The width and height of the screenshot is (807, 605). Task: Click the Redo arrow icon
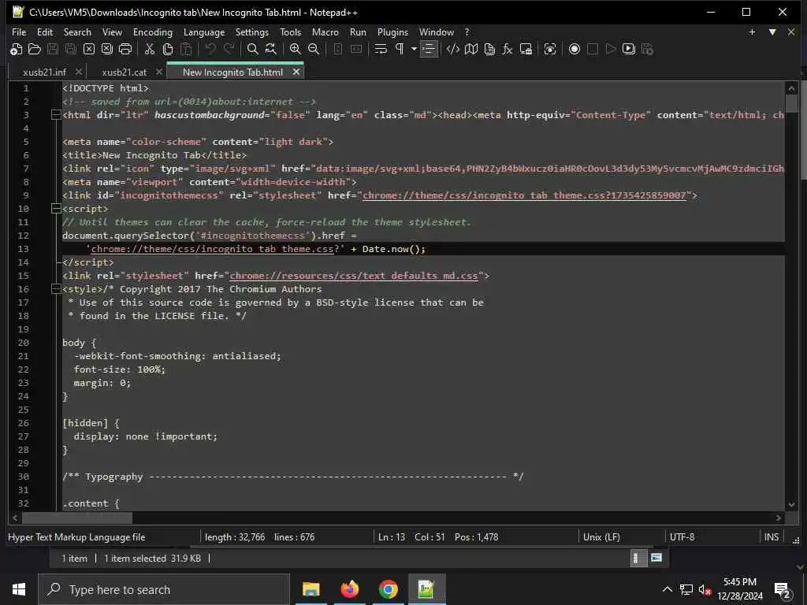pos(229,50)
